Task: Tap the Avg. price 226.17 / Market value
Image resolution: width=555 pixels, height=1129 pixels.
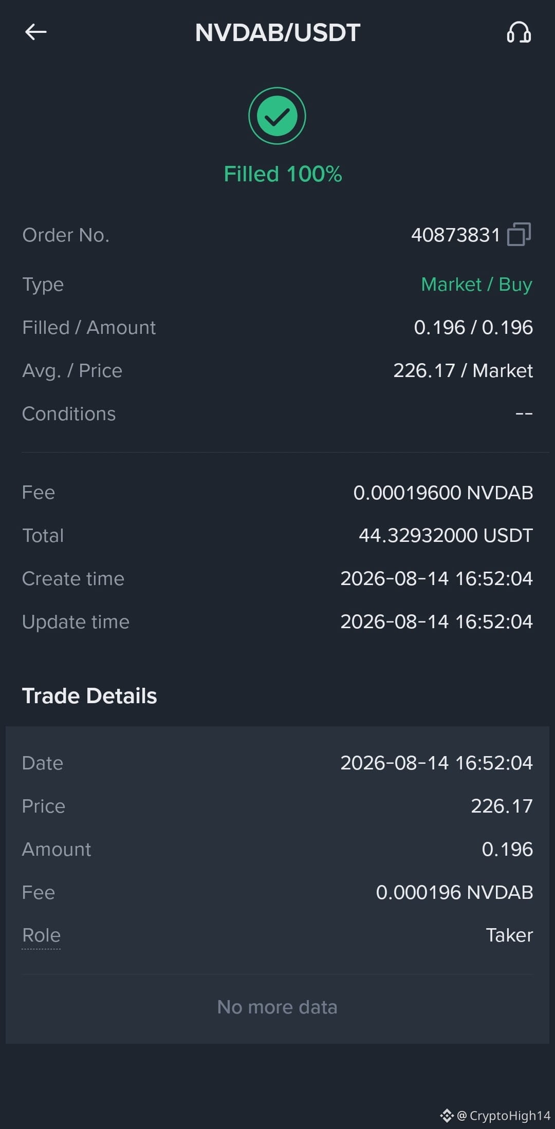Action: tap(463, 370)
